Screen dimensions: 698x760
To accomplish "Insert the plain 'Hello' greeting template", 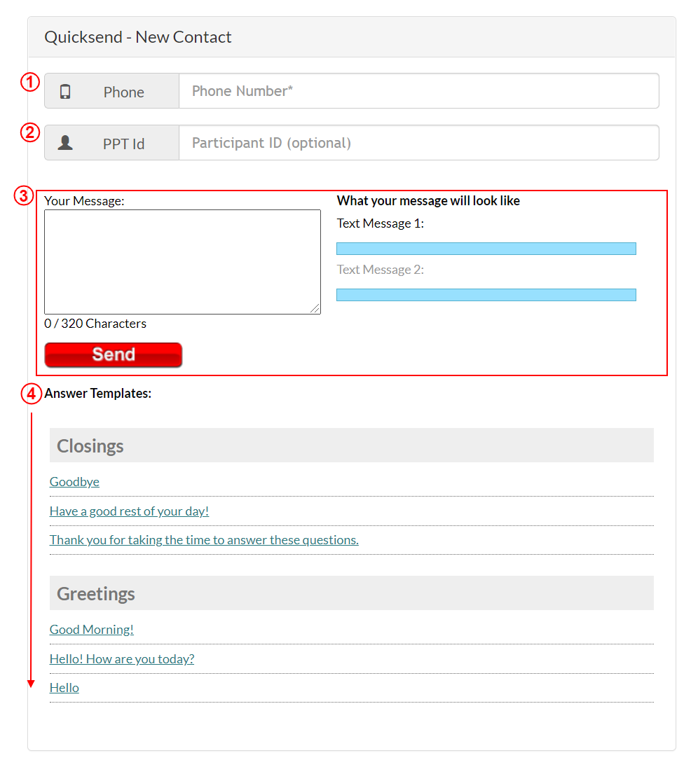I will pyautogui.click(x=64, y=688).
